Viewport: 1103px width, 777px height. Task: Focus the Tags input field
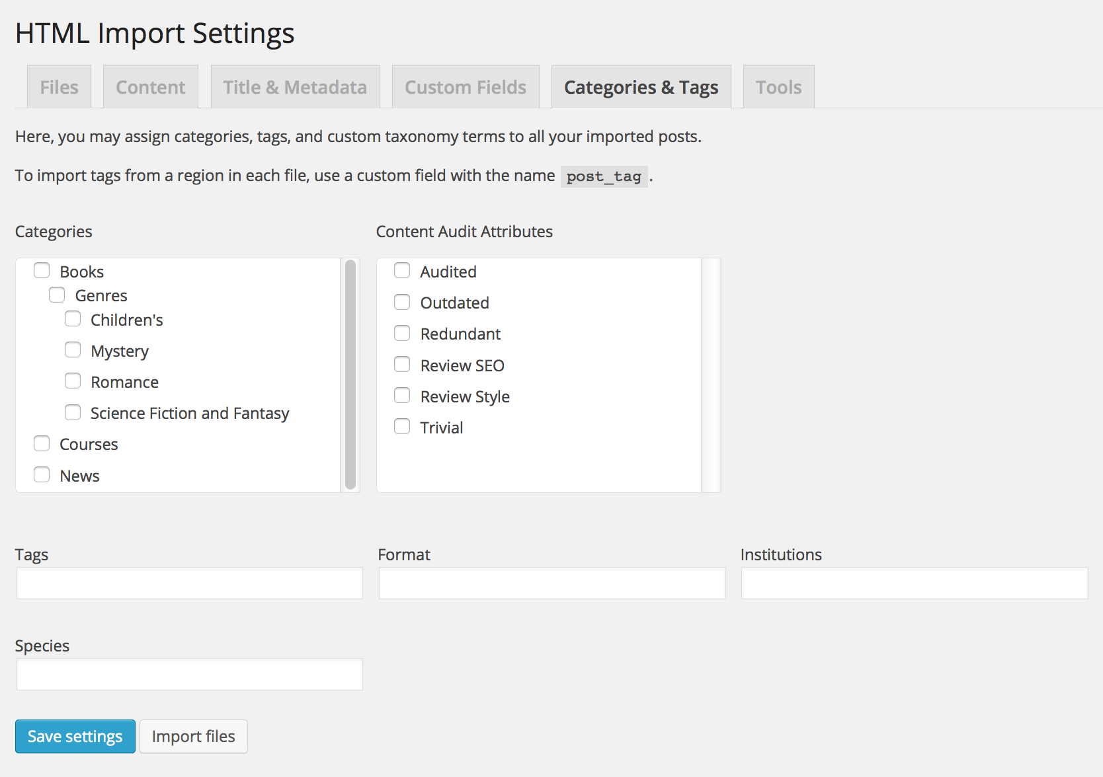[x=190, y=583]
